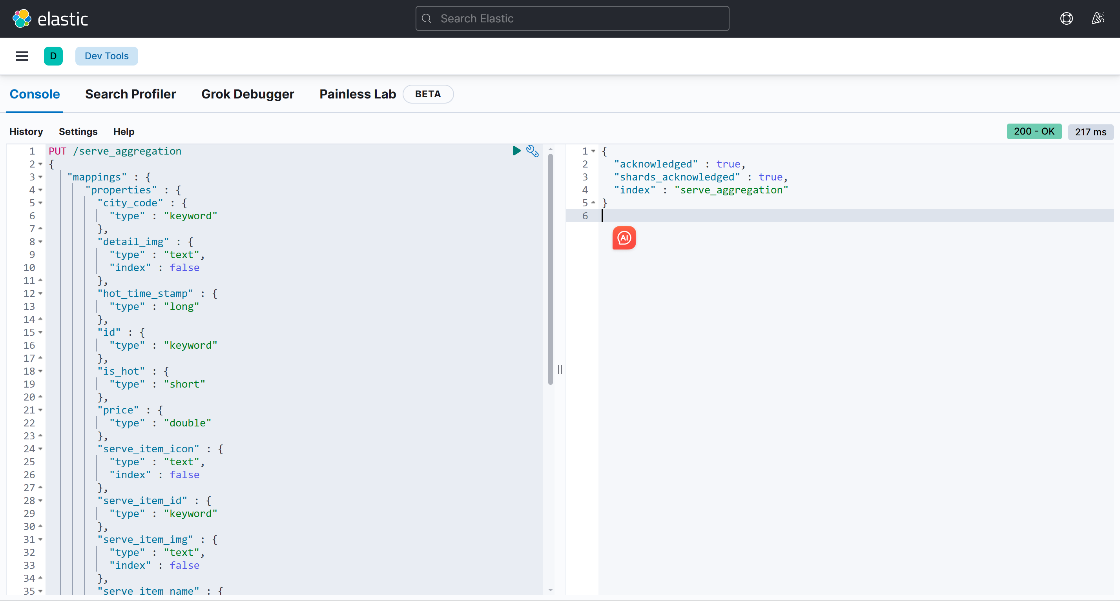
Task: Switch to the Grok Debugger tab
Action: pyautogui.click(x=248, y=94)
